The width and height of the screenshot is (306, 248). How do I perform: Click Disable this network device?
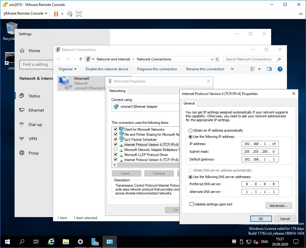(107, 69)
